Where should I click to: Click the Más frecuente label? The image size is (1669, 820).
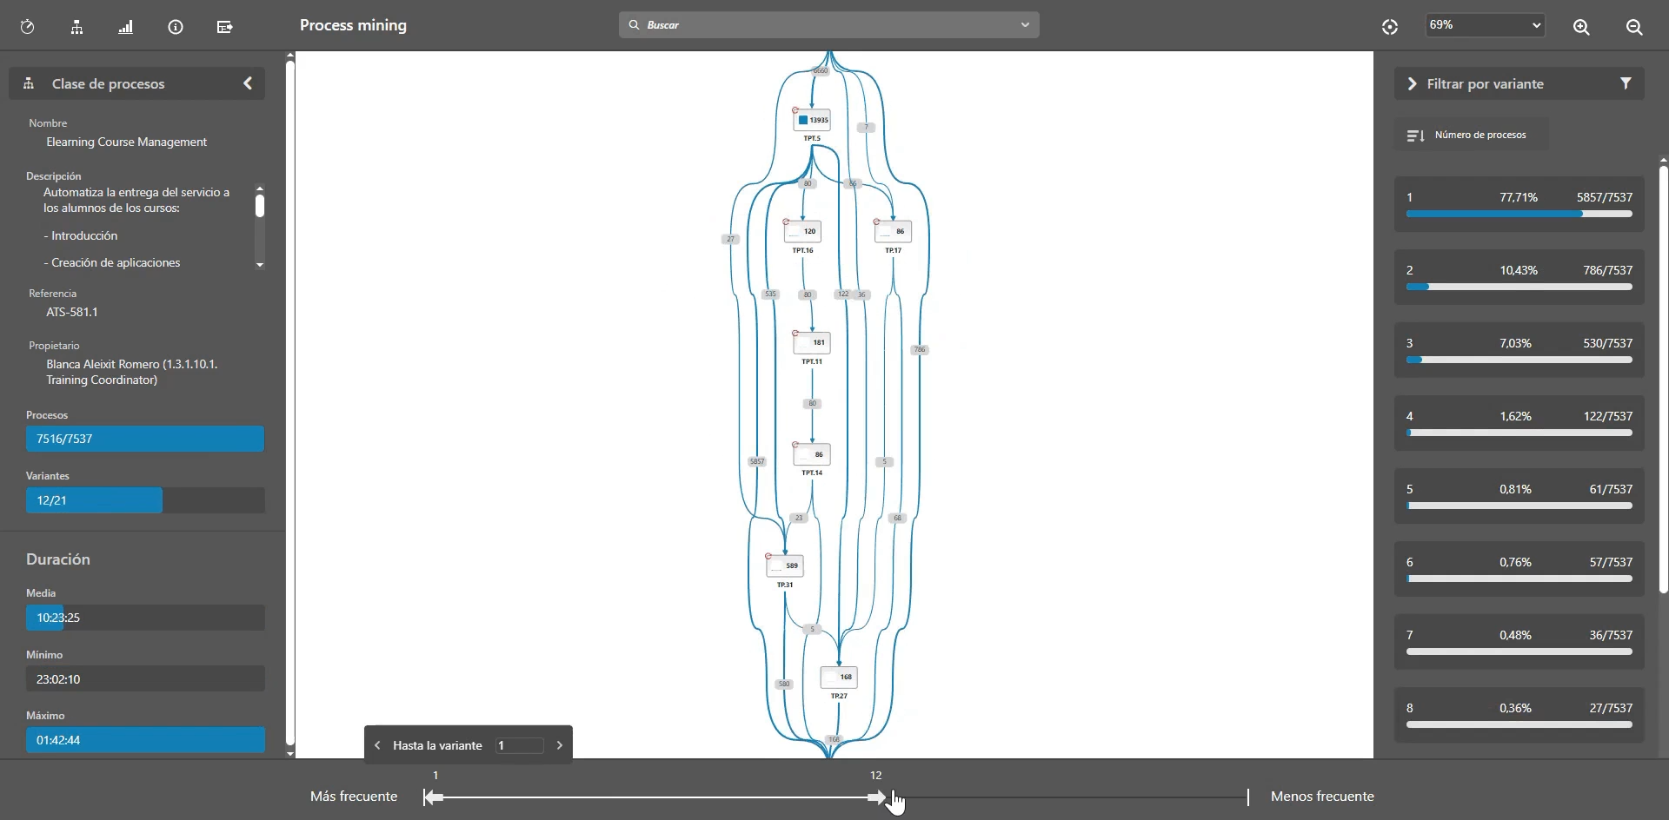(354, 797)
